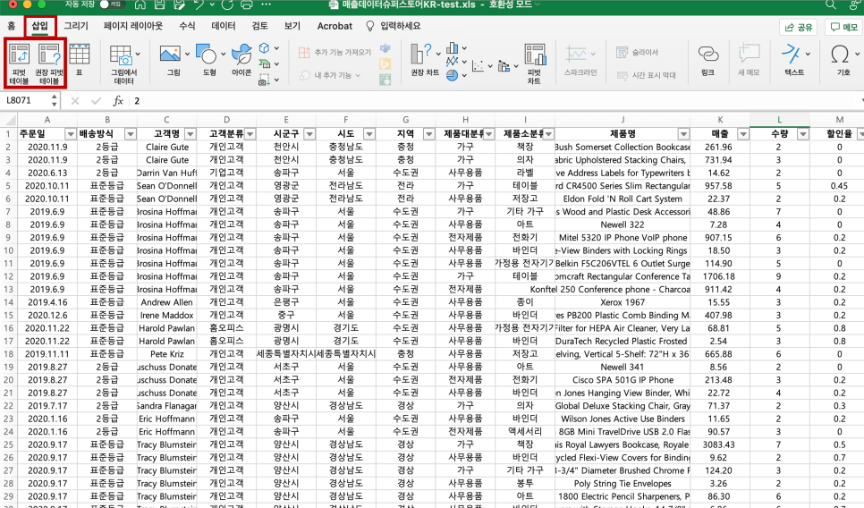Expand 그림에서 데이터 dropdown arrow

[138, 54]
